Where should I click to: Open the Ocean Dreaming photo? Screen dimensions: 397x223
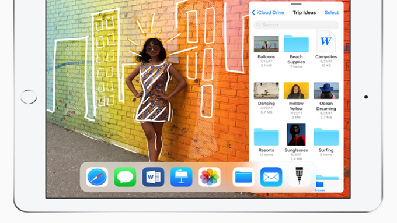point(326,90)
